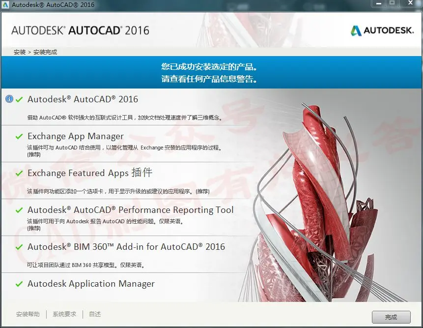The width and height of the screenshot is (423, 328).
Task: Click the checkmark beside Performance Reporting Tool
Action: [x=19, y=210]
